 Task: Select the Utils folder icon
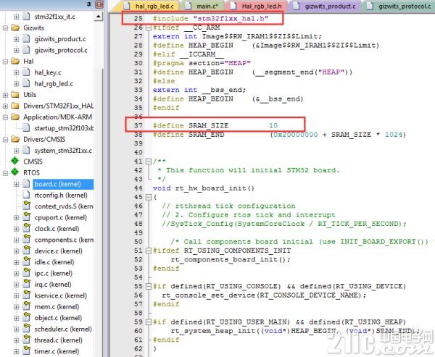pos(15,95)
